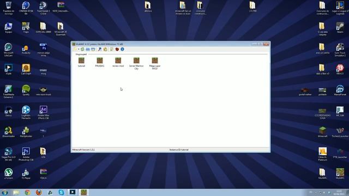Open the FIFA 13 desktop shortcut
Viewport: 349px width, 196px height.
tap(340, 69)
